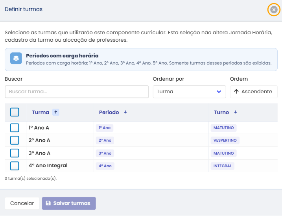
Task: Click the sort arrow next to Turno header
Action: (x=236, y=112)
